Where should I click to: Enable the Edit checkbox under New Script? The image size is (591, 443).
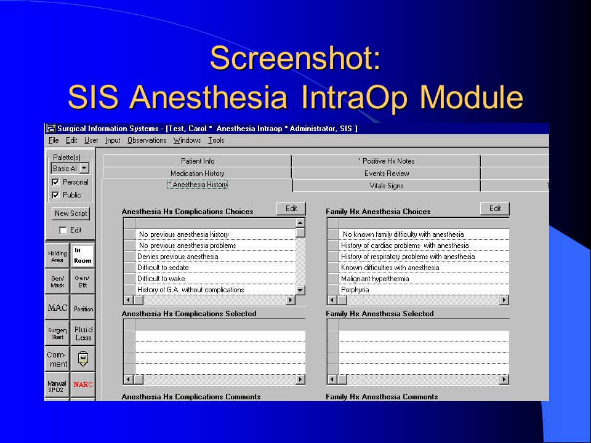[63, 230]
